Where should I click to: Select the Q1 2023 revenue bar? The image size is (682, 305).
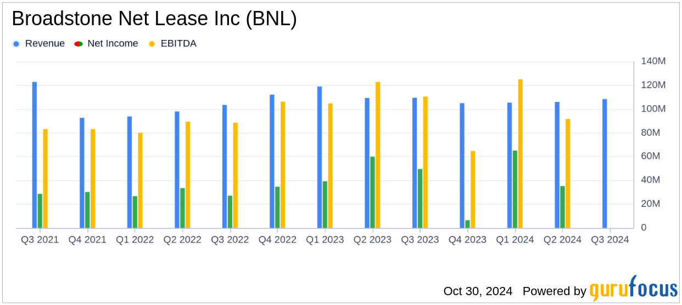320,157
